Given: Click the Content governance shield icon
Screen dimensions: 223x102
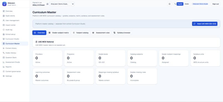Looking at the screenshot, I should (x=4, y=71).
